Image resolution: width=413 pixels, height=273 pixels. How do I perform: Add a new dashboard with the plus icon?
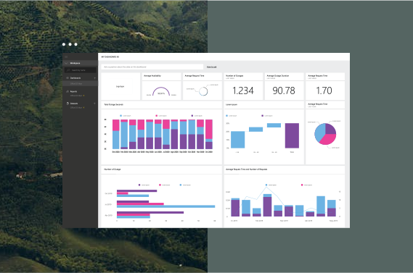pos(94,78)
